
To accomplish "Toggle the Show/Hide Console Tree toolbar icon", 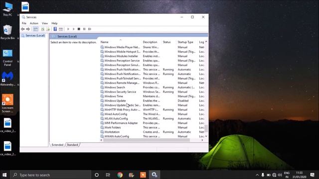I will (35, 29).
